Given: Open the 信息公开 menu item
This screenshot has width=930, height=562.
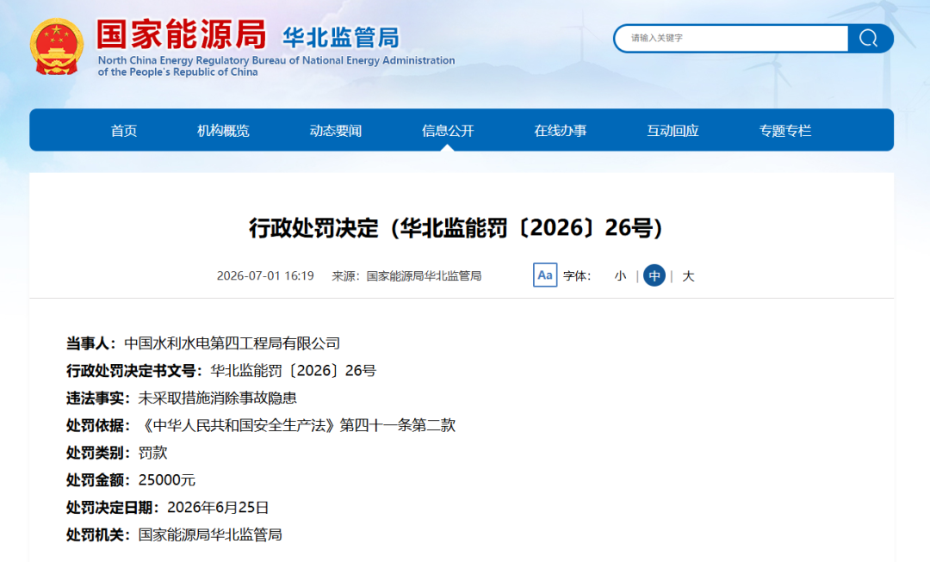Looking at the screenshot, I should 448,131.
